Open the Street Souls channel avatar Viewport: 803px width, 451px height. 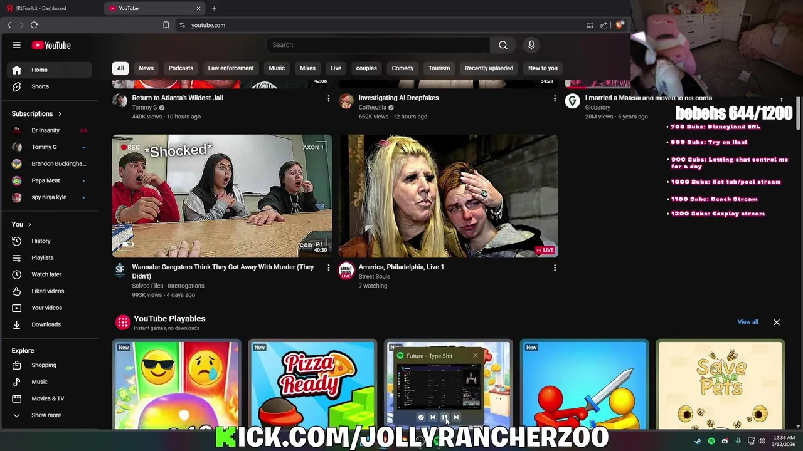pos(346,271)
